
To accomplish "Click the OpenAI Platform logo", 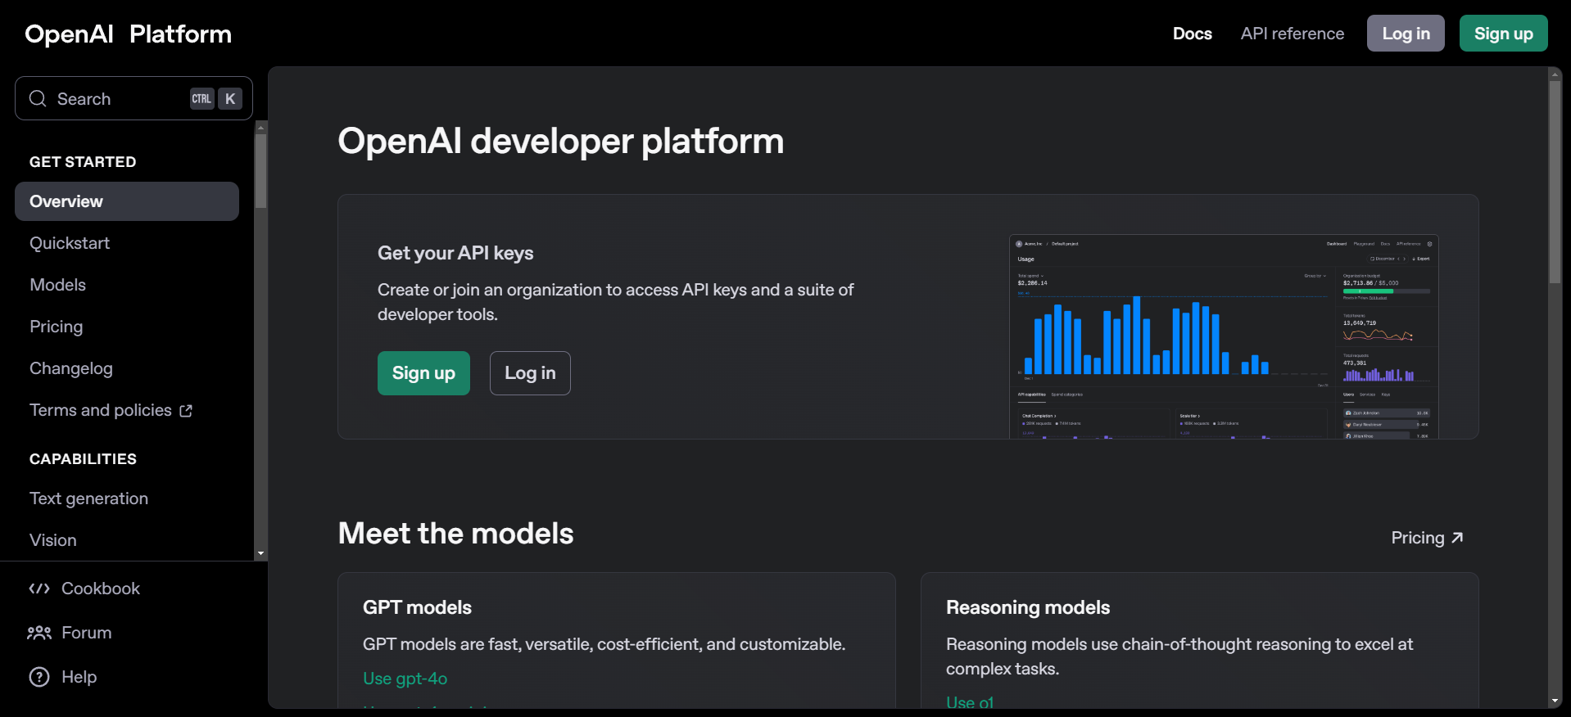I will pos(128,34).
